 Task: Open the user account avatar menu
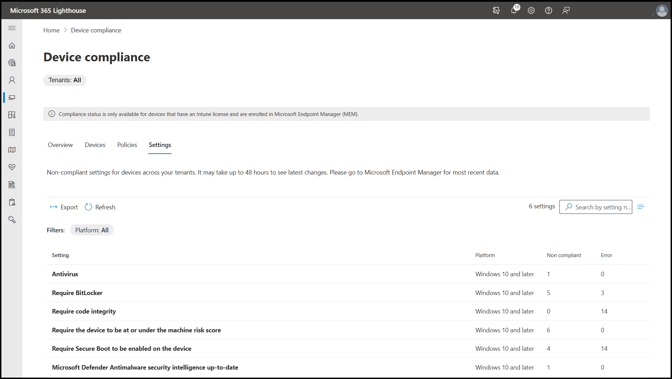click(662, 10)
